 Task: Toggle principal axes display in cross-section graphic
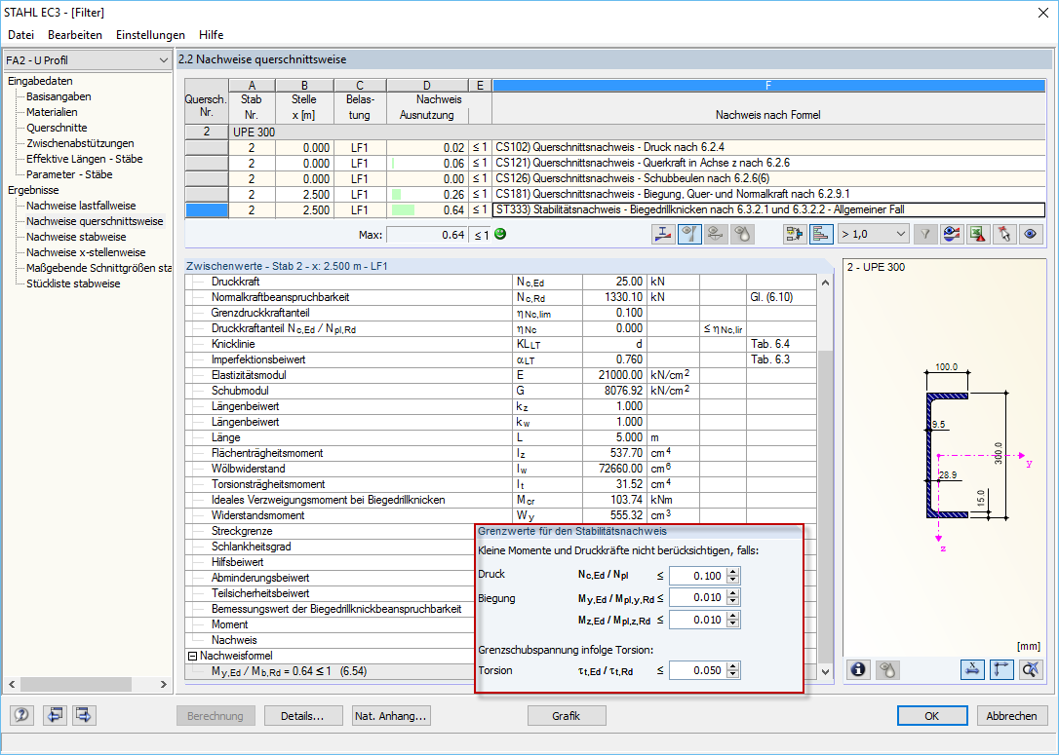pyautogui.click(x=1000, y=669)
